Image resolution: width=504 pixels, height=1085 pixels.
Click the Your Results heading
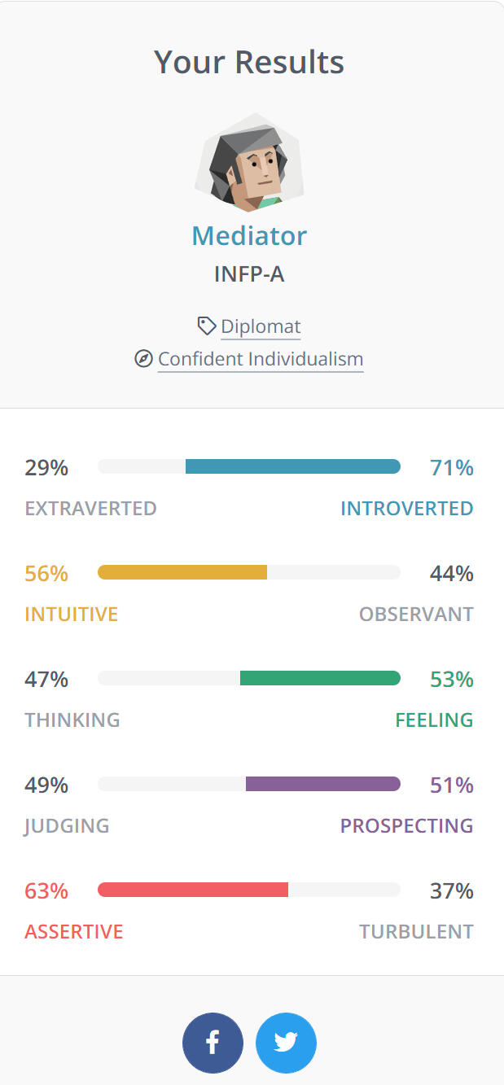point(249,63)
